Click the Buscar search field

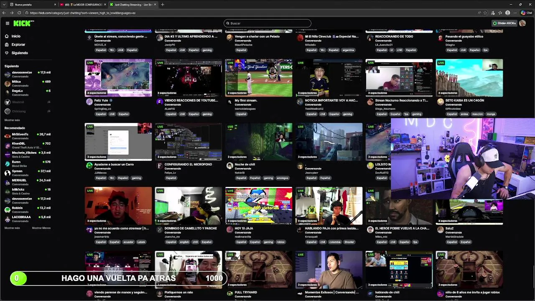(x=267, y=23)
